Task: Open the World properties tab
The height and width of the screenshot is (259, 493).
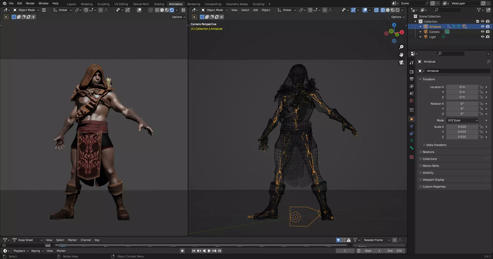Action: coord(412,101)
